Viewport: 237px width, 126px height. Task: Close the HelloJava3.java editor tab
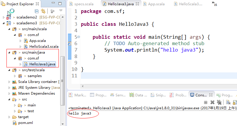click(137, 4)
